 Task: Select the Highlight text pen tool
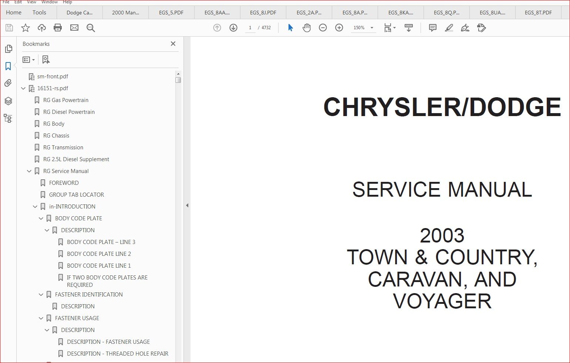(x=449, y=28)
